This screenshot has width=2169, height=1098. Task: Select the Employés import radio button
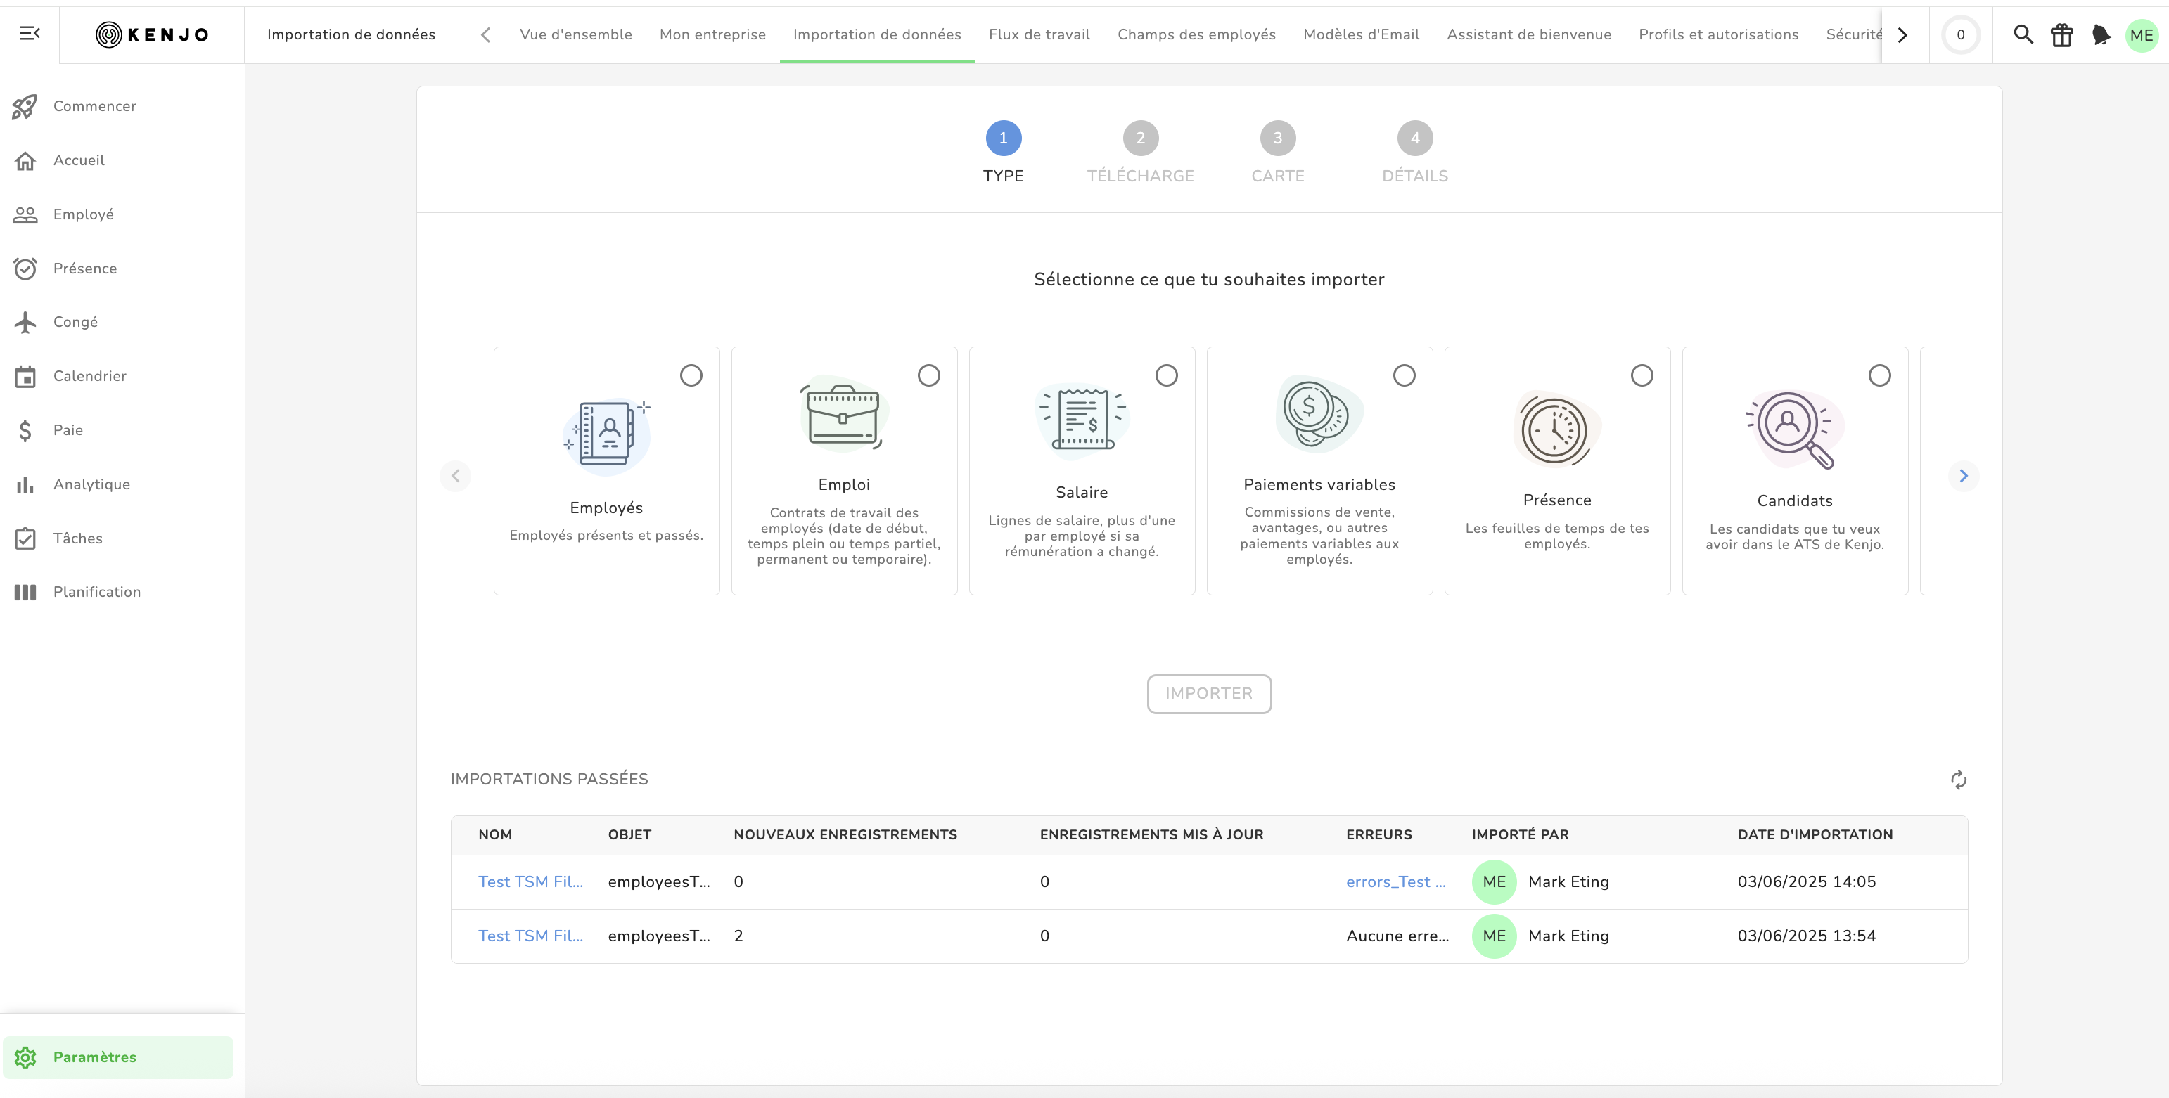[691, 375]
